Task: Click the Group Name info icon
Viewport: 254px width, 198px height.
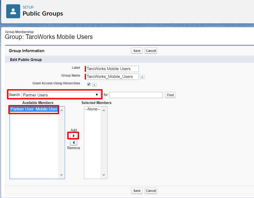Action: pyautogui.click(x=142, y=77)
